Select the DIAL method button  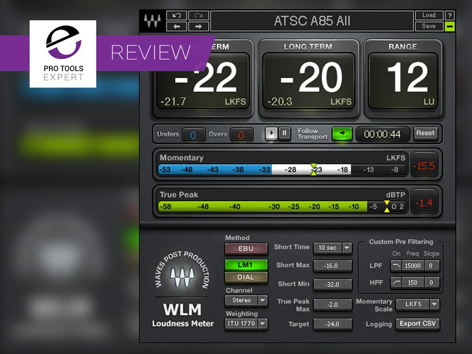click(x=246, y=277)
